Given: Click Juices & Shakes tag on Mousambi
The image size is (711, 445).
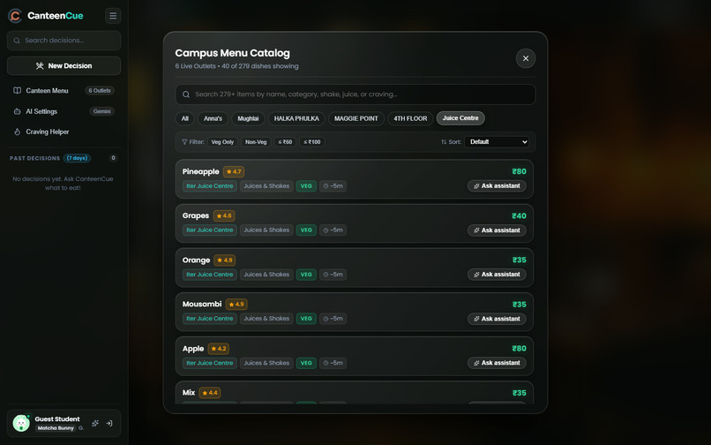Looking at the screenshot, I should click(x=266, y=319).
